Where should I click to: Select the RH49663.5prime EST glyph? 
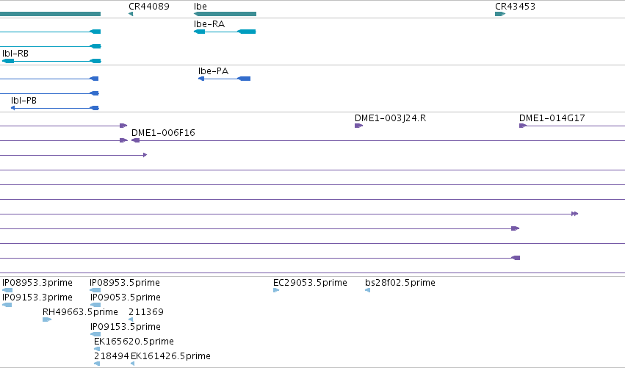[x=47, y=320]
